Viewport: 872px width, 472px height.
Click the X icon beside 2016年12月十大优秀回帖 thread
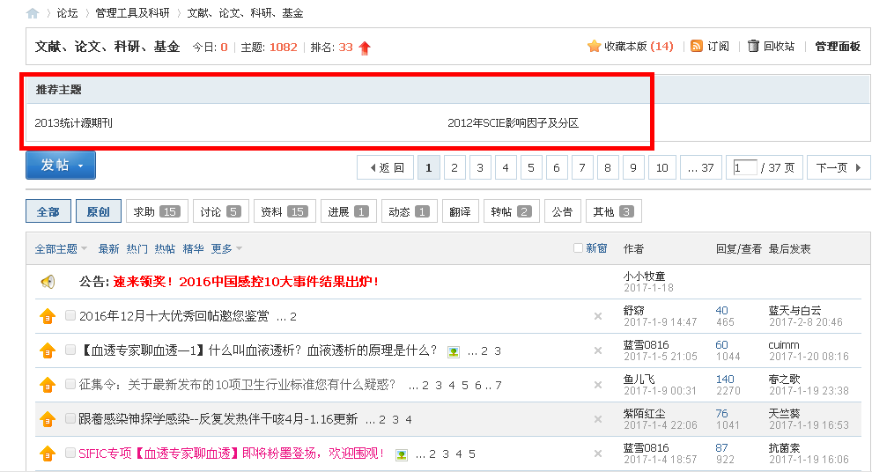click(x=598, y=316)
